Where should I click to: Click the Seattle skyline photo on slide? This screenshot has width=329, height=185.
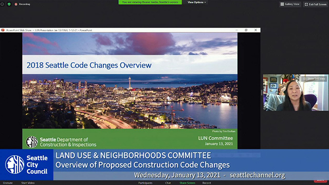(130, 101)
